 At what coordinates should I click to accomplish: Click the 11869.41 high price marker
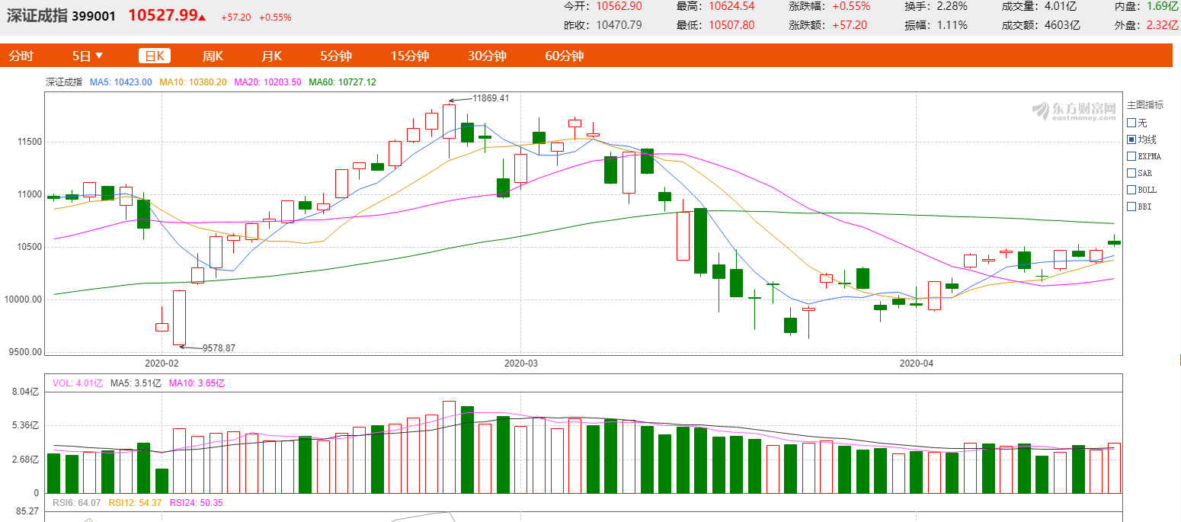pyautogui.click(x=490, y=98)
